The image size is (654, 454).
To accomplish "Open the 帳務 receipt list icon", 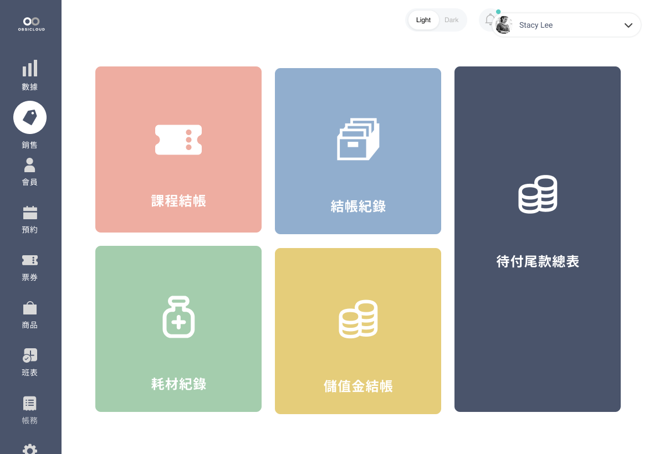I will tap(30, 403).
